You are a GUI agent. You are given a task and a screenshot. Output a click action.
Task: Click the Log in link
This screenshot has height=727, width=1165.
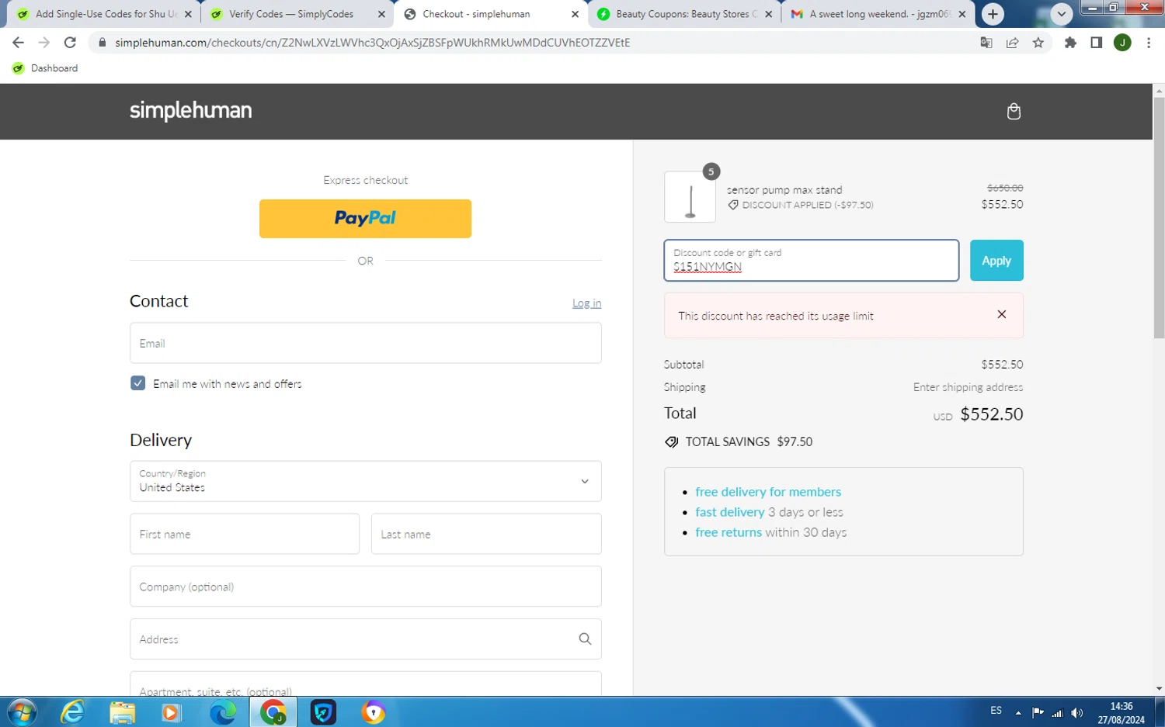point(586,303)
